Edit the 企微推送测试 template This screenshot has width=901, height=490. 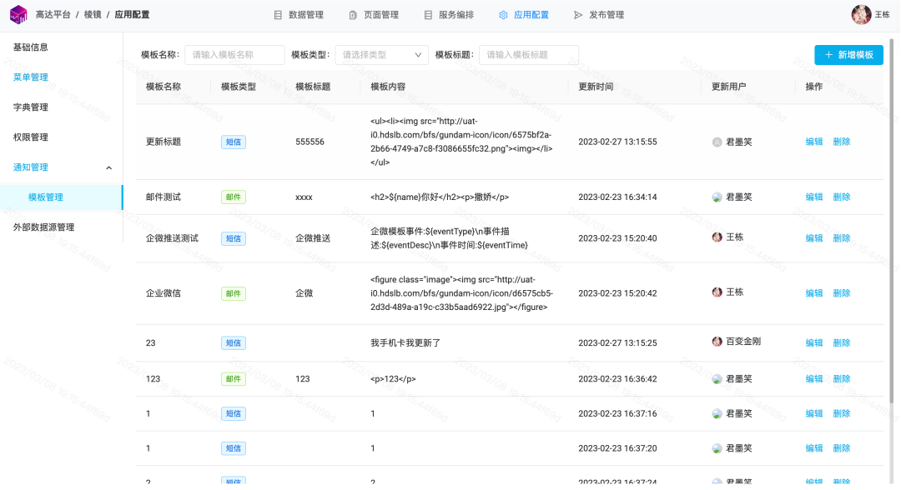click(x=813, y=238)
